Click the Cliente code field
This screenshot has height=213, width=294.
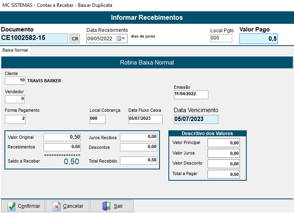15,81
